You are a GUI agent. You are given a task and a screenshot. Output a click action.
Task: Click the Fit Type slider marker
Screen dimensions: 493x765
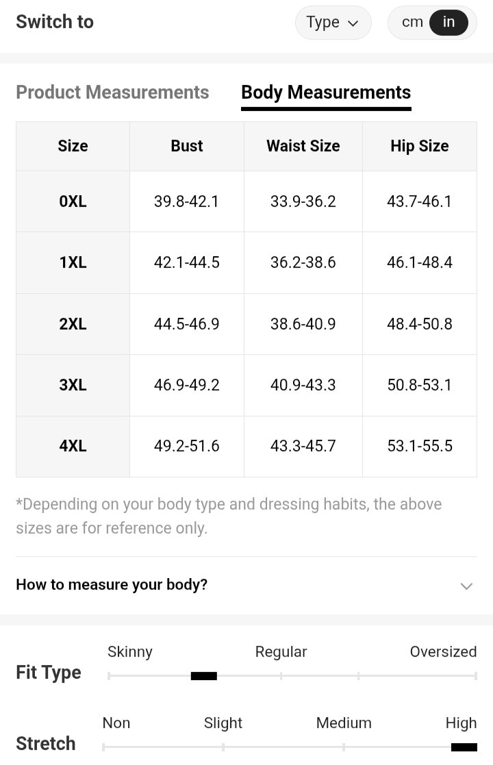(x=203, y=676)
